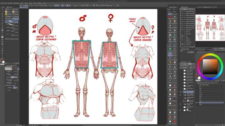Select the Milli pen 2 brush preset
Viewport: 225px width, 126px height.
[12, 35]
